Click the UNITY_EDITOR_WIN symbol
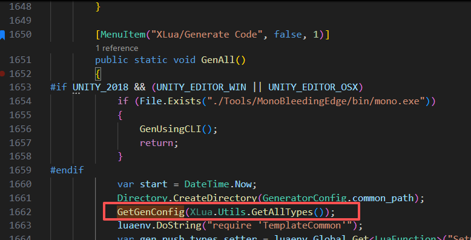The width and height of the screenshot is (471, 240). [x=201, y=87]
